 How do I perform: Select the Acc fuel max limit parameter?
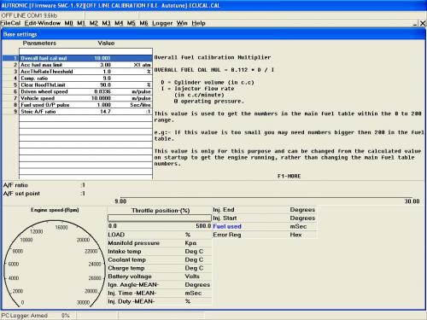pyautogui.click(x=41, y=65)
